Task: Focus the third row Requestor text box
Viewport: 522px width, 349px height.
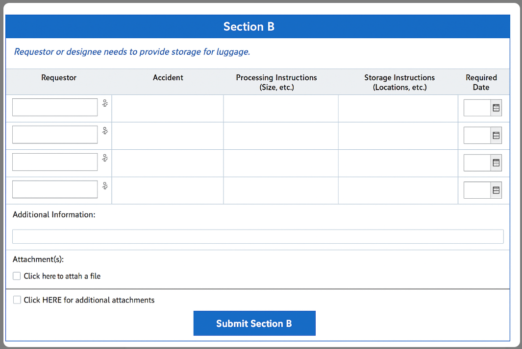Action: coord(55,162)
